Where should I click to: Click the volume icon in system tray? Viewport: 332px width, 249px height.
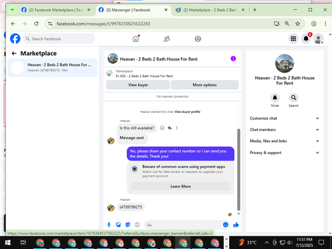click(290, 242)
